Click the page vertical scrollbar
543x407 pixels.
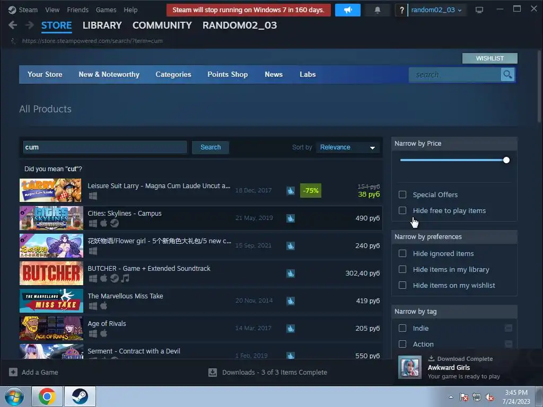pos(539,86)
